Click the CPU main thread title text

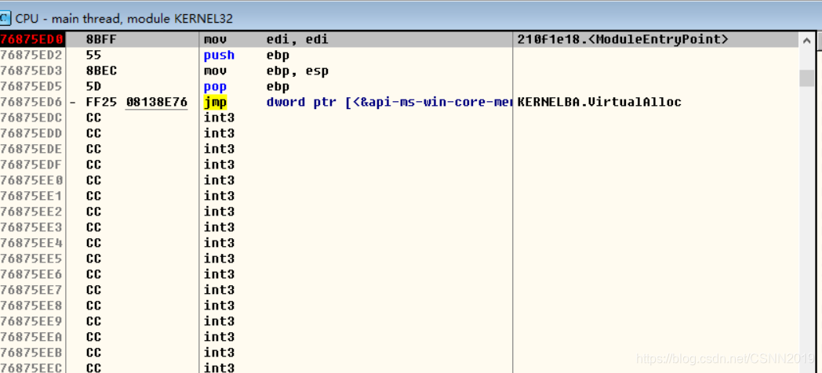point(124,18)
